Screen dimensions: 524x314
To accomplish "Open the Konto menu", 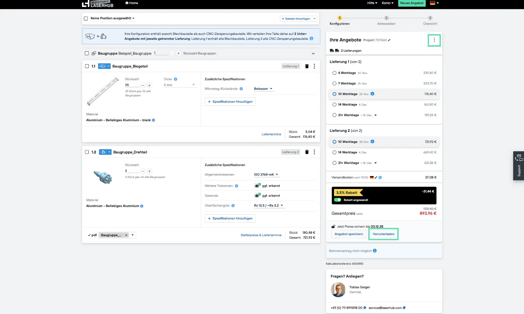I will tap(388, 3).
